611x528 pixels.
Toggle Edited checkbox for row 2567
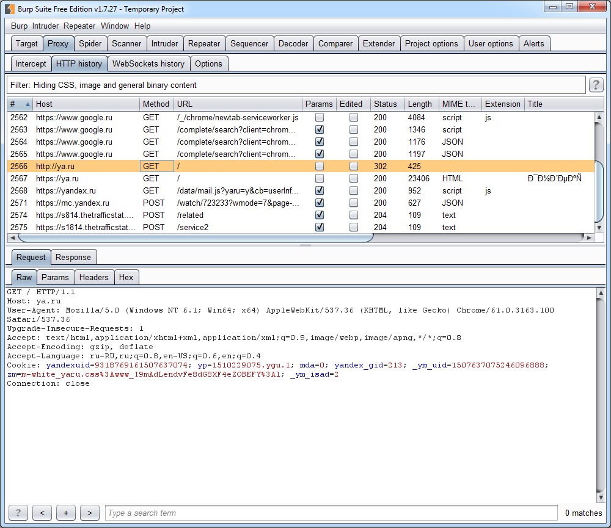(x=354, y=178)
